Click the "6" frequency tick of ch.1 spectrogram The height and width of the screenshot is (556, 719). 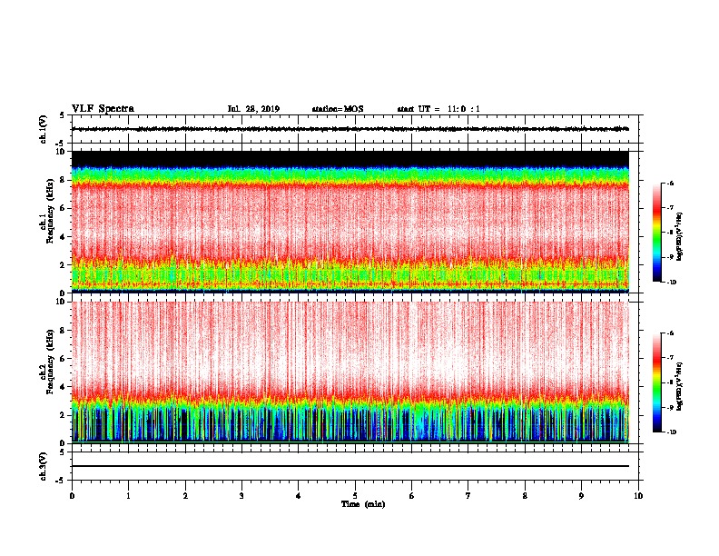click(x=64, y=208)
